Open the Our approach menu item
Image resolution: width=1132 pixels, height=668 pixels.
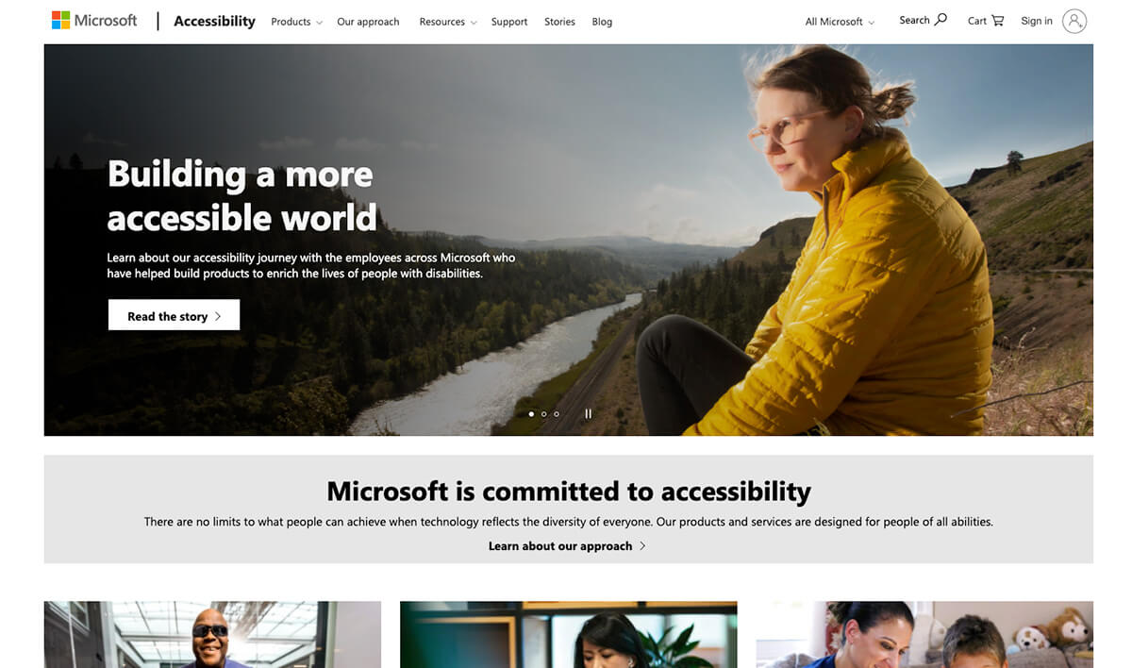(368, 22)
